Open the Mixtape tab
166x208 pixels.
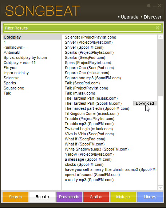[123, 197]
